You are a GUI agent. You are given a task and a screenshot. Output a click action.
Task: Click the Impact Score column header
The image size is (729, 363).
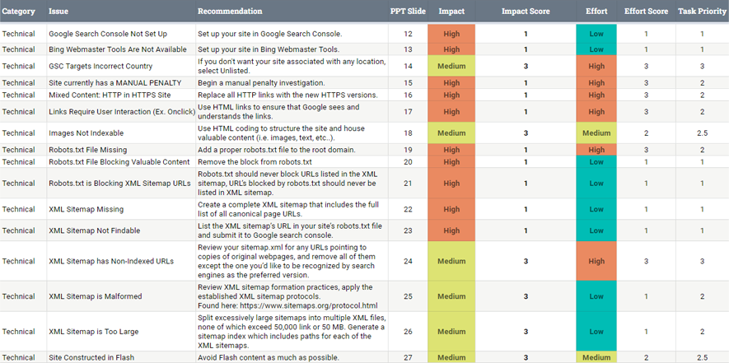tap(526, 12)
